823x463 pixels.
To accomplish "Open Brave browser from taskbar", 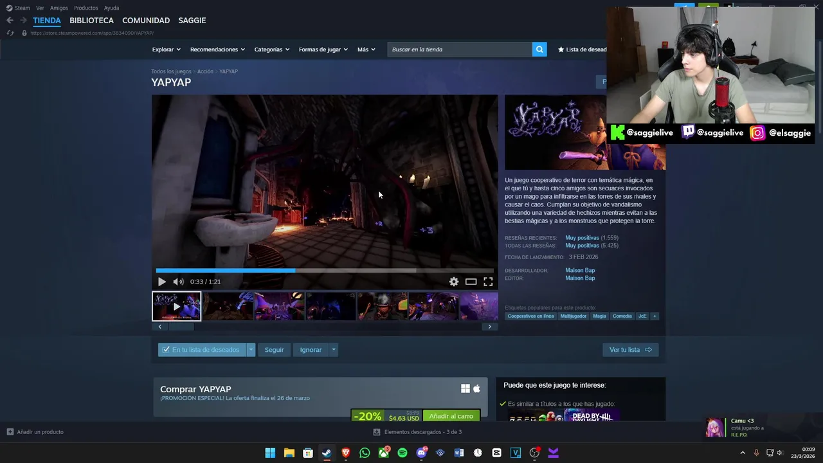I will [x=346, y=453].
